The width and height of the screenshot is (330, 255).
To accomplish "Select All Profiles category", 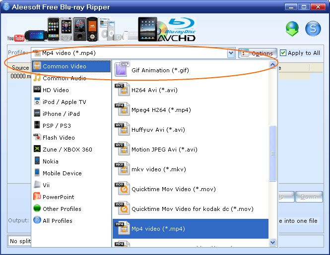I will click(71, 220).
